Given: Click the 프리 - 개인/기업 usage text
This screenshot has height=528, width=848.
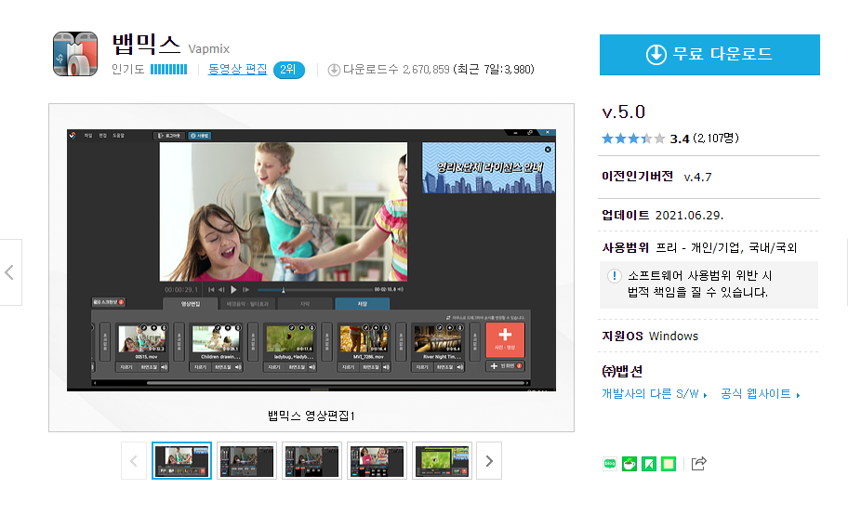Looking at the screenshot, I should point(726,248).
